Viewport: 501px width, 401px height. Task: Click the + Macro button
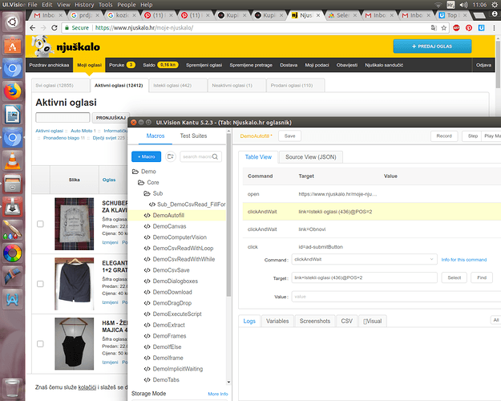pyautogui.click(x=147, y=156)
